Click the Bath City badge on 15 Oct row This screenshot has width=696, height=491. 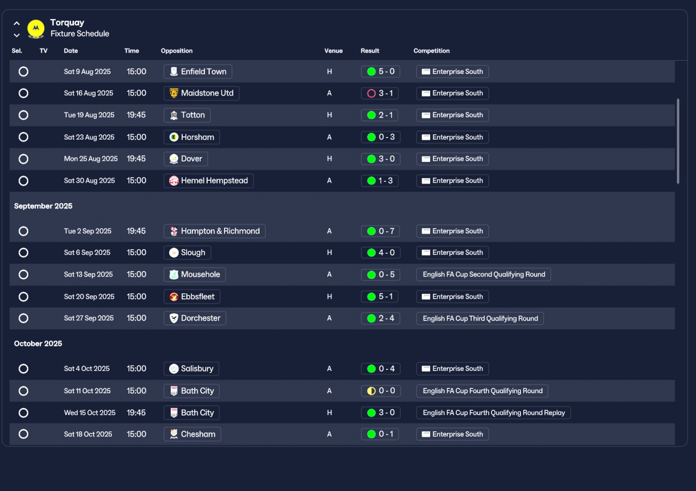pyautogui.click(x=173, y=412)
